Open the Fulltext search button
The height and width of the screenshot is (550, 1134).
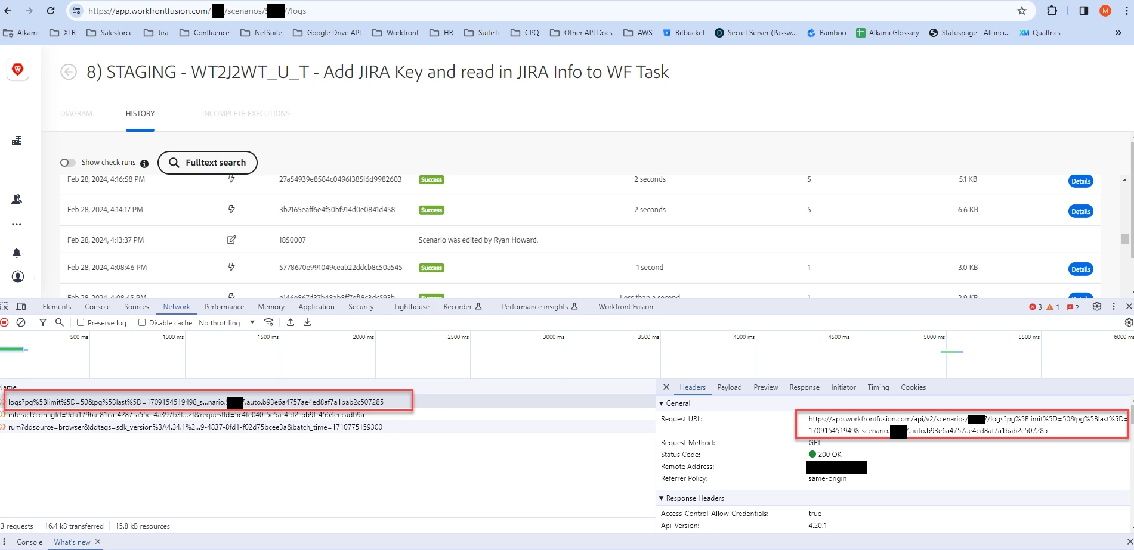(208, 163)
